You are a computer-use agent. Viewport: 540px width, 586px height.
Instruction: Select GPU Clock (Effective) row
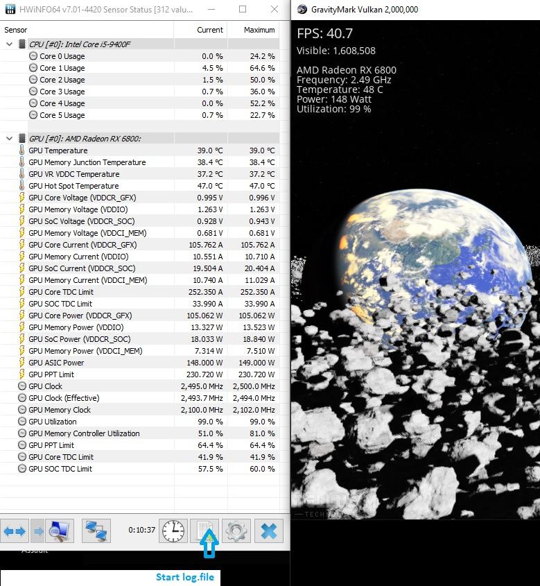139,397
